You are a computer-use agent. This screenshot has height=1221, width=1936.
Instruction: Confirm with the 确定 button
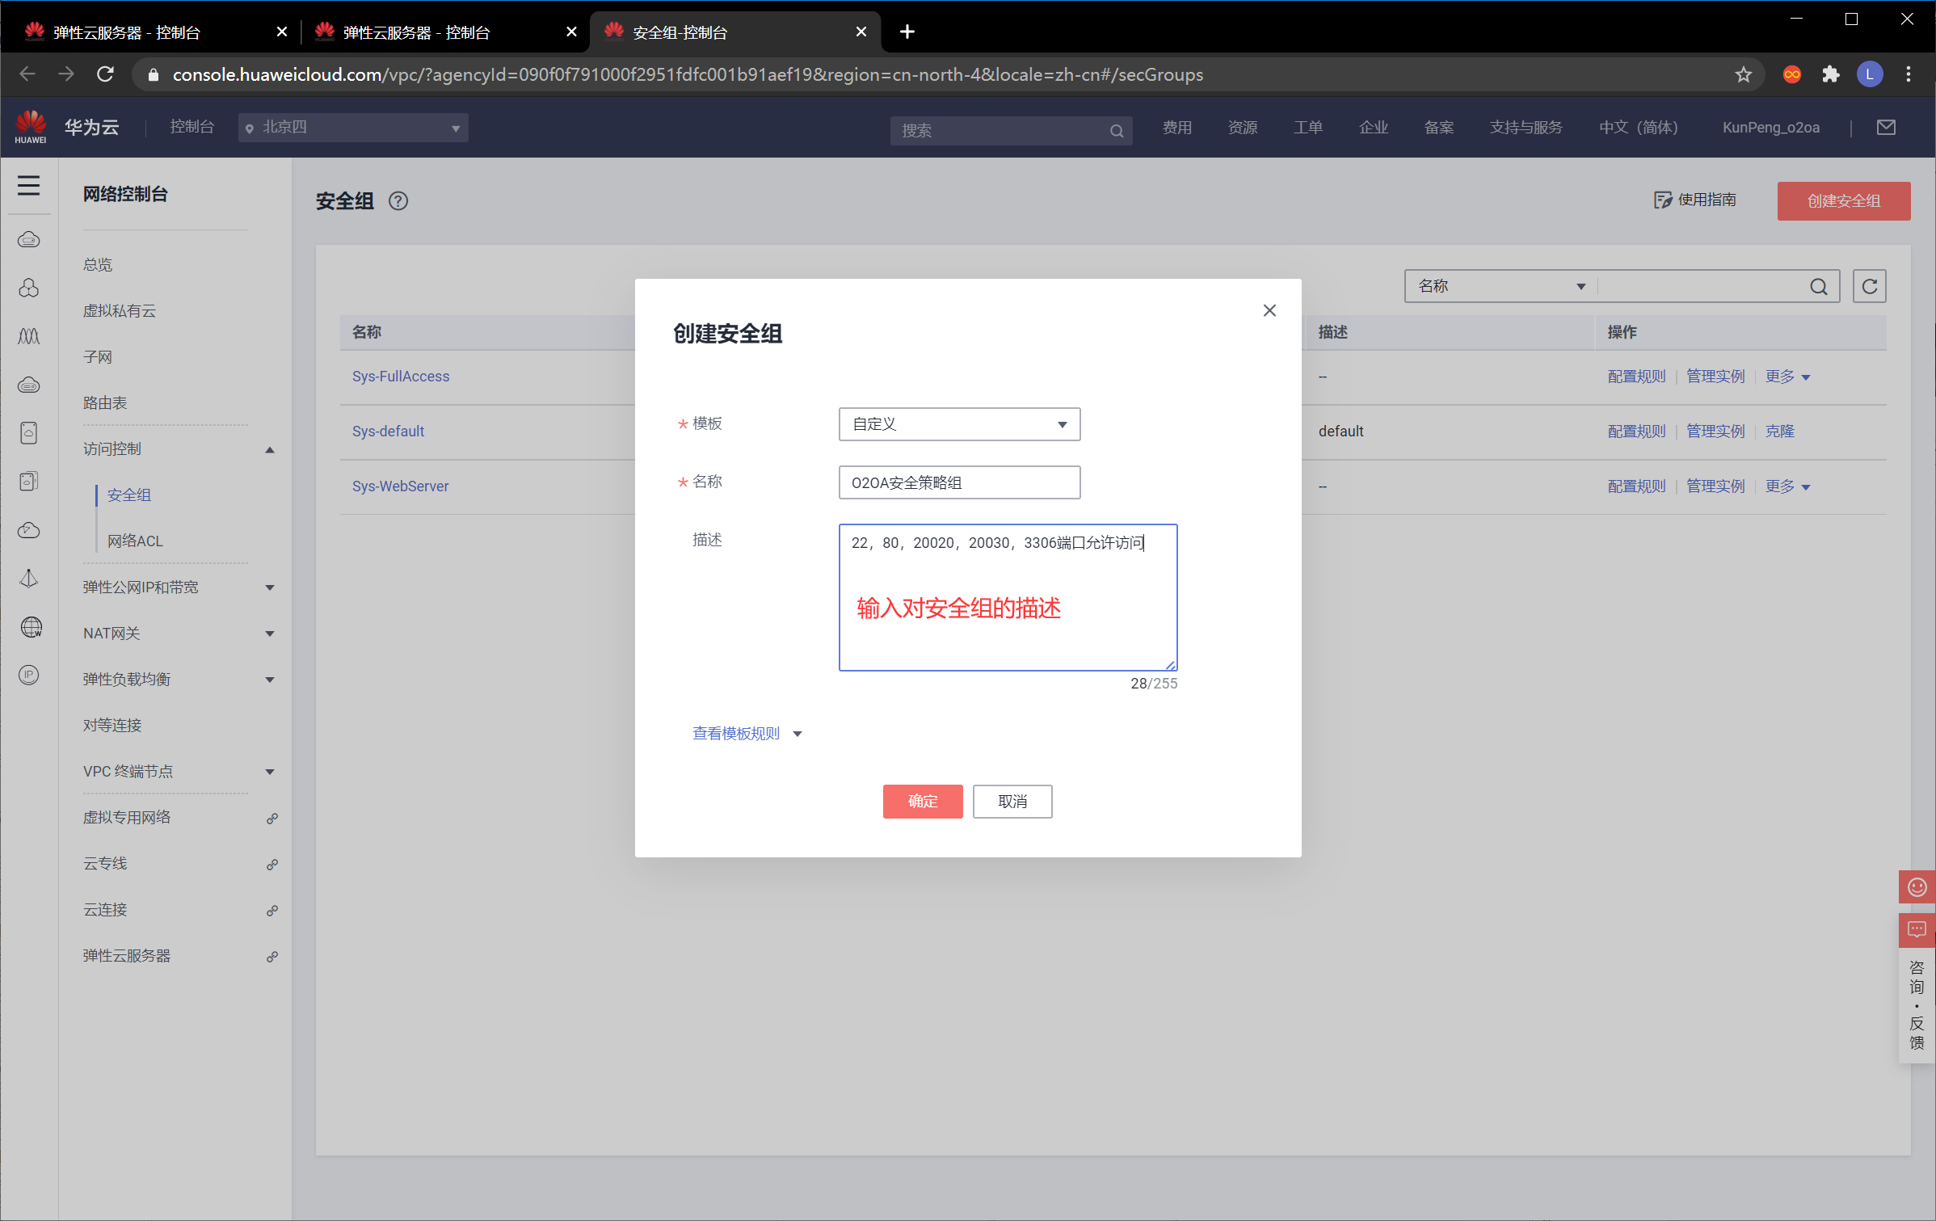click(x=923, y=802)
